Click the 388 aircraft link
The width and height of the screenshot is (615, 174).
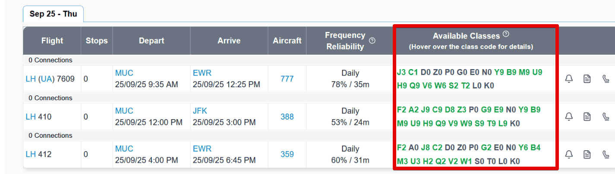pyautogui.click(x=287, y=117)
